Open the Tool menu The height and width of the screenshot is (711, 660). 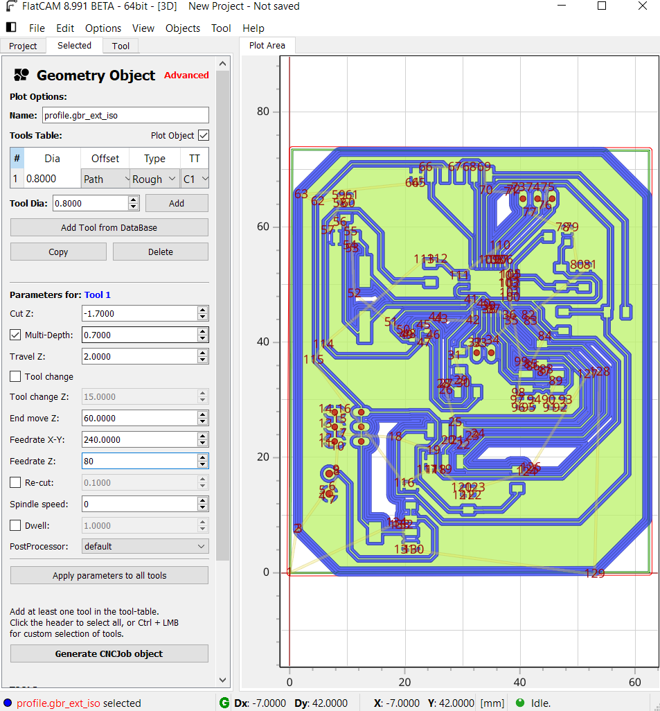point(221,28)
